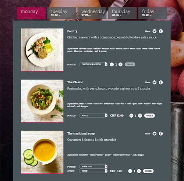
Task: Open the Choose an option portion dropdown
Action: click(x=93, y=64)
